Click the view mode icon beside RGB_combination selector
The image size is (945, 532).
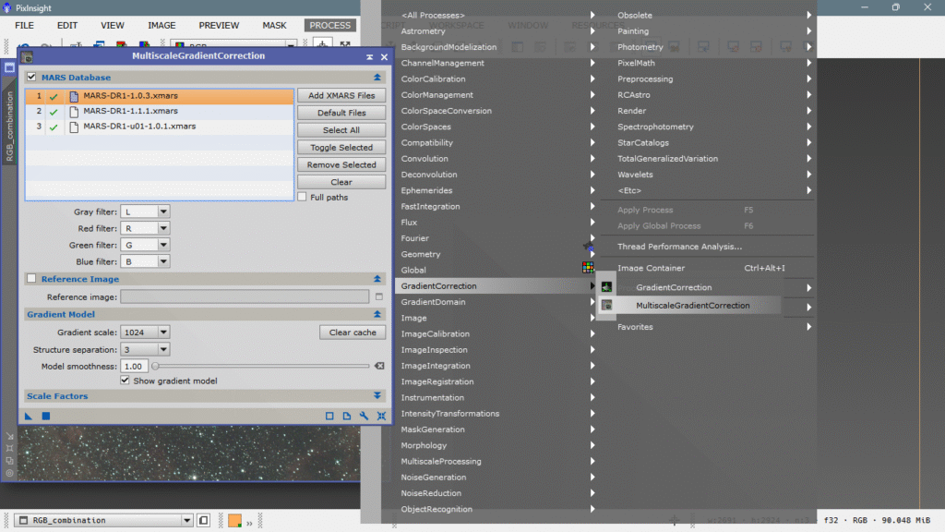(204, 521)
